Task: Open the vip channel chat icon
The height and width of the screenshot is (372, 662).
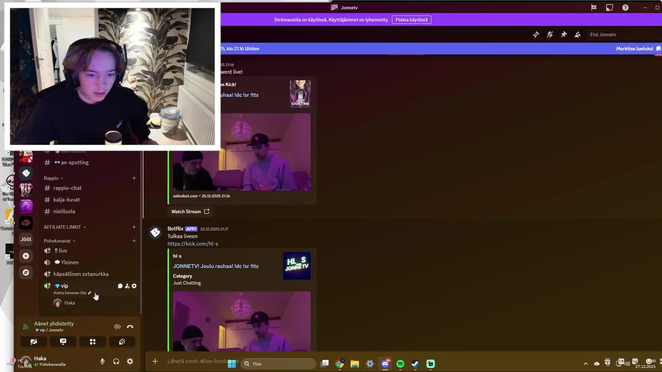Action: pyautogui.click(x=120, y=286)
